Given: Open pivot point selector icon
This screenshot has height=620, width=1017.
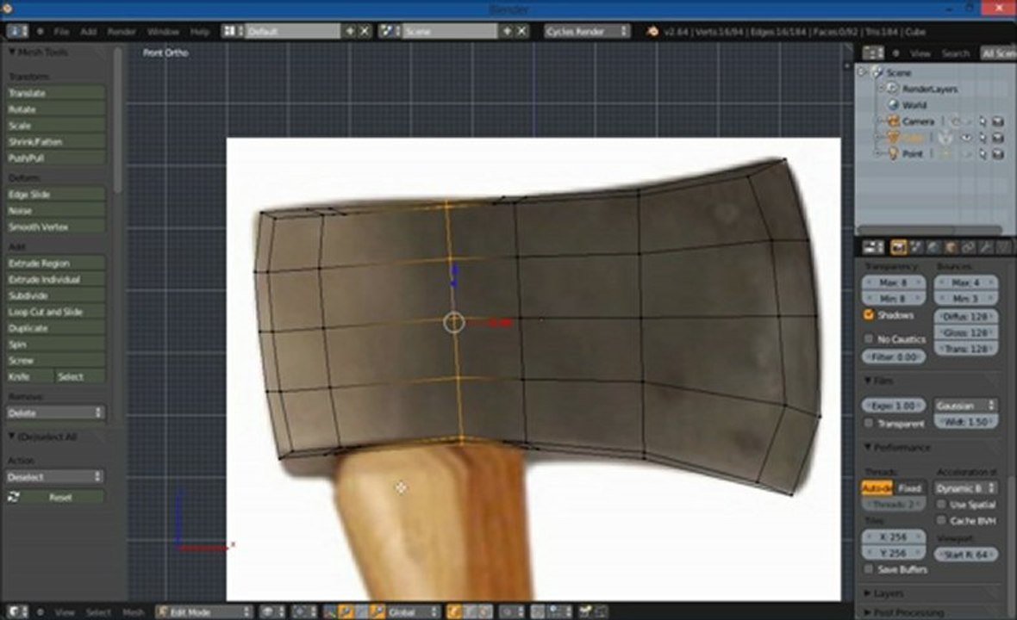Looking at the screenshot, I should [304, 611].
